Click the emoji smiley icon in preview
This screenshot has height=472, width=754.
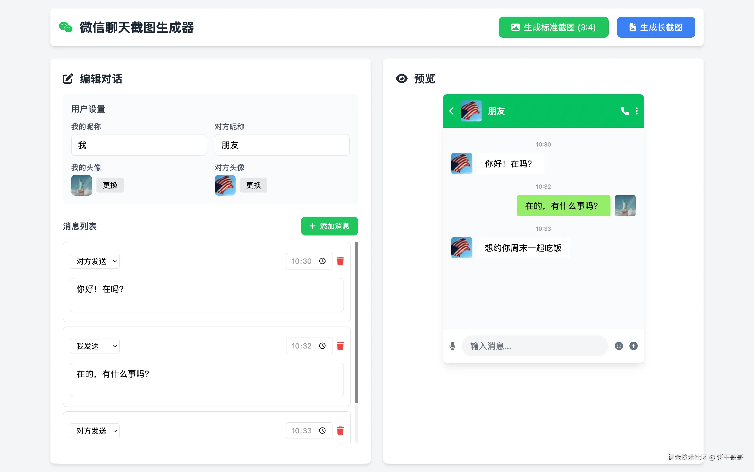[x=618, y=346]
